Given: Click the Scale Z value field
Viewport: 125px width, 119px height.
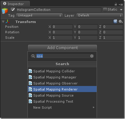Looking at the screenshot, I should (x=113, y=38).
